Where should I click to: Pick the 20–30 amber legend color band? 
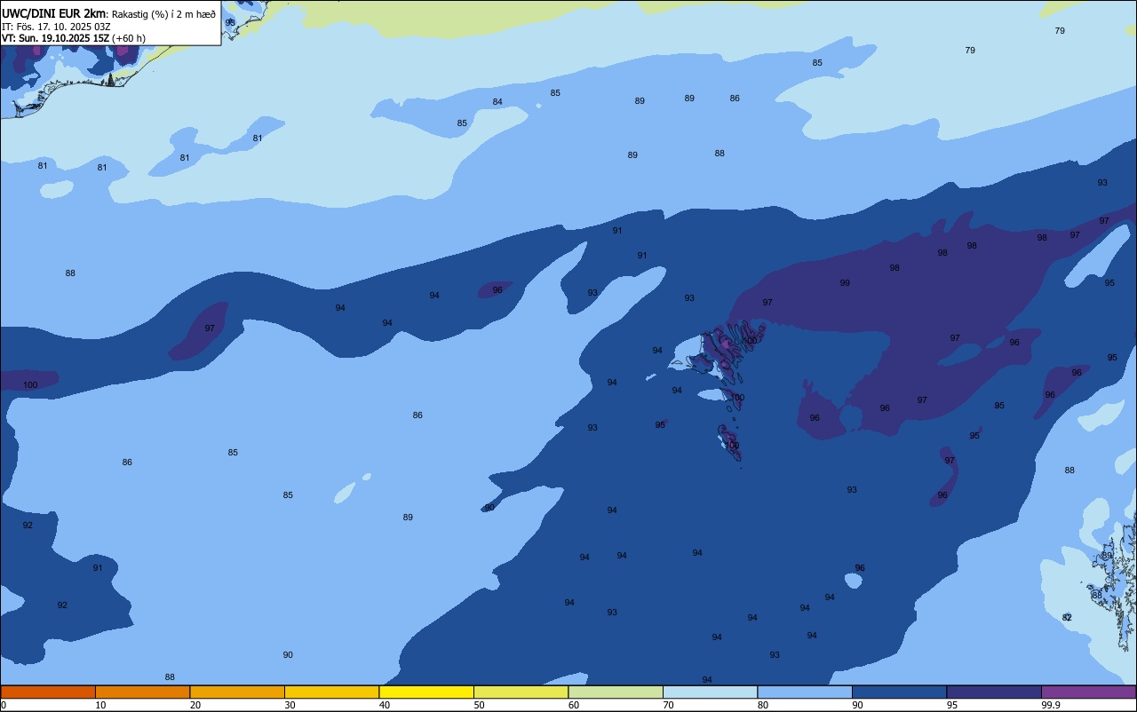click(x=237, y=692)
